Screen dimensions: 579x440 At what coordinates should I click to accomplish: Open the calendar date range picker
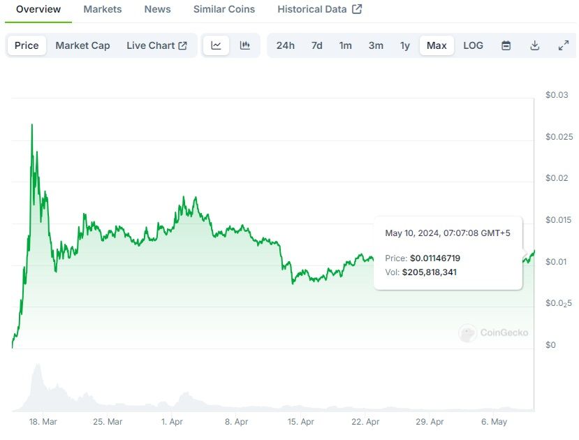506,45
